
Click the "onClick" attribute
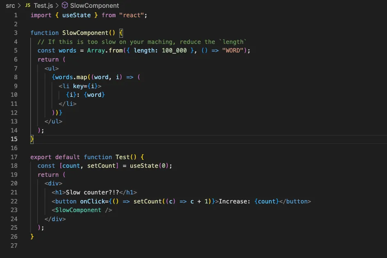93,201
